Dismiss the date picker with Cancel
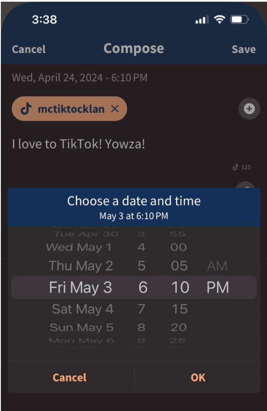267x411 pixels. [x=69, y=377]
